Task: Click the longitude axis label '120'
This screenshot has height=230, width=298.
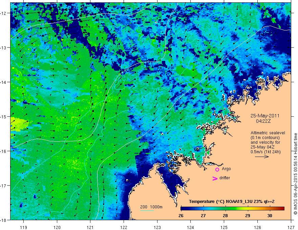Action: pos(57,227)
